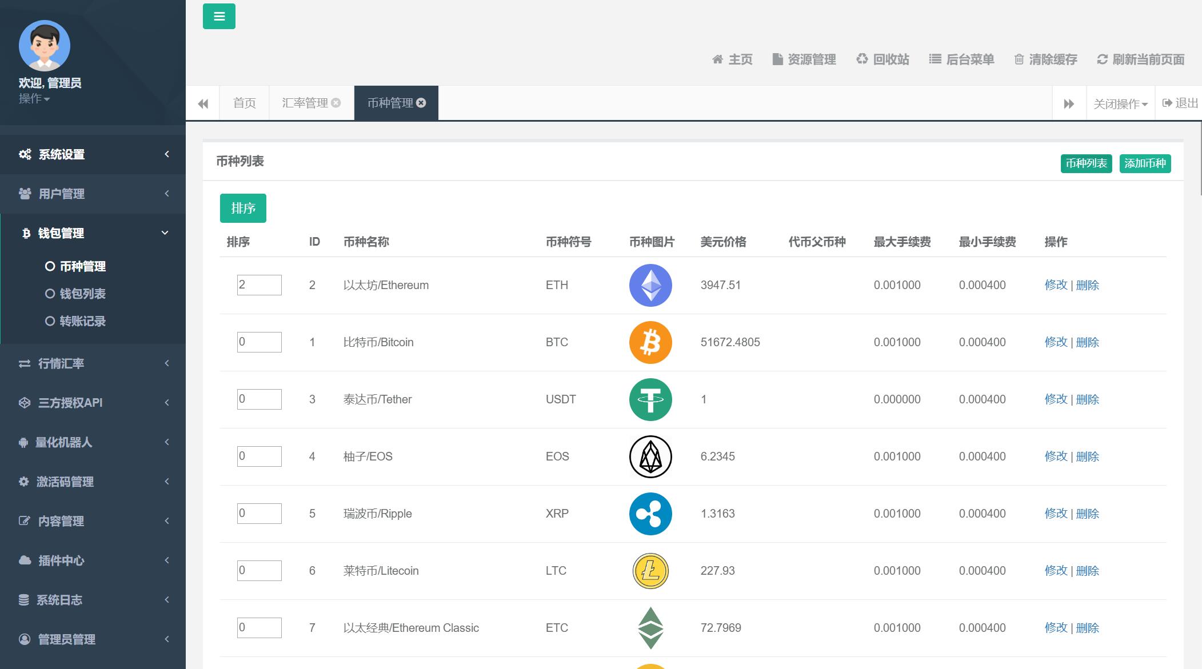Click 修改 for the ETH row
The height and width of the screenshot is (669, 1202).
point(1056,285)
